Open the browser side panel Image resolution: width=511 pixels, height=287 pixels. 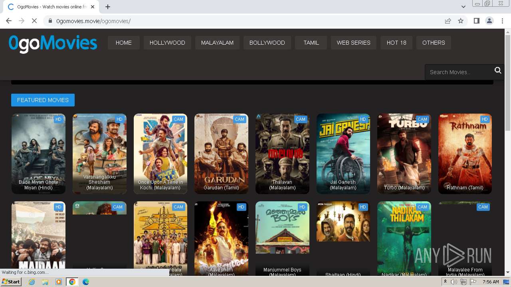tap(476, 21)
